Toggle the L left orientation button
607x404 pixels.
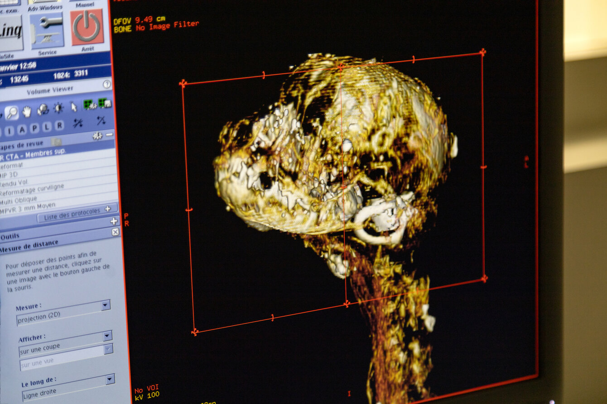(47, 127)
